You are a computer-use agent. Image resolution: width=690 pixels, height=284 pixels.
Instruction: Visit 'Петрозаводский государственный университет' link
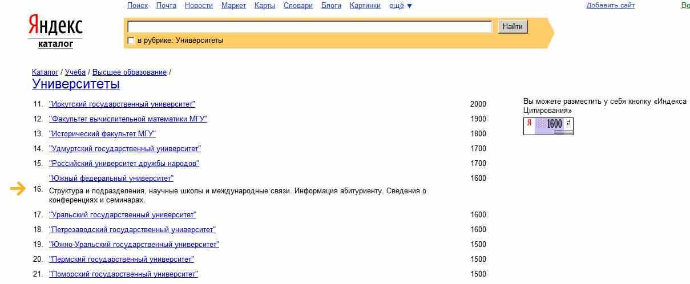click(132, 230)
